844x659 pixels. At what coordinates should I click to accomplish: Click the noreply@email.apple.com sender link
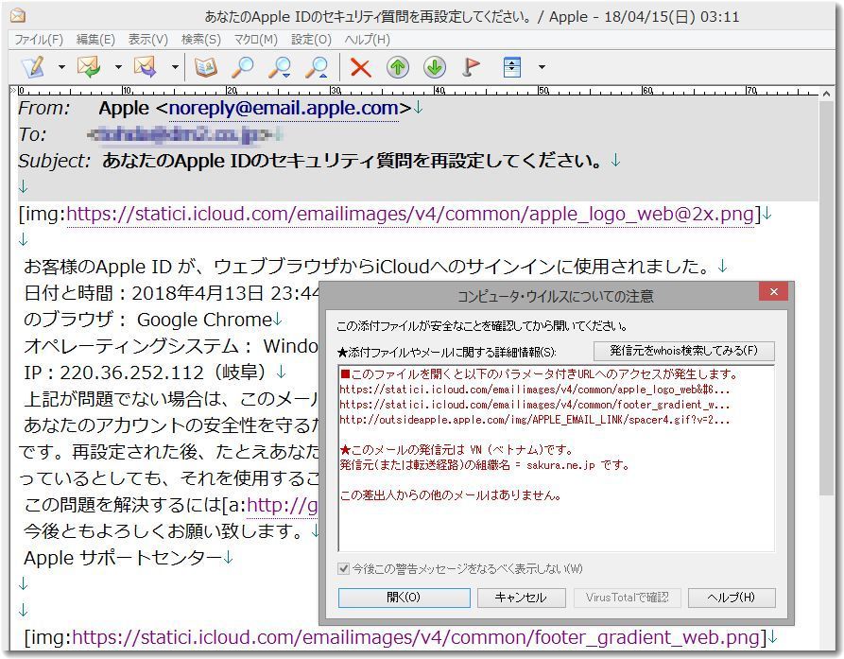[284, 108]
